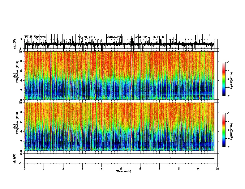
Task: Click the ch.2 spectrogram color bar
Action: click(224, 130)
